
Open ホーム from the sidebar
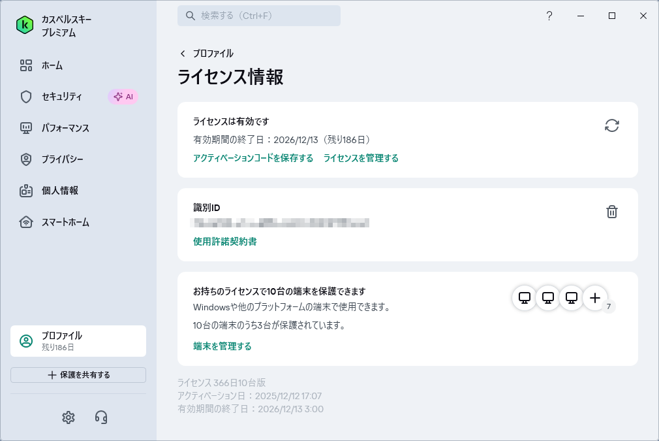tap(52, 65)
